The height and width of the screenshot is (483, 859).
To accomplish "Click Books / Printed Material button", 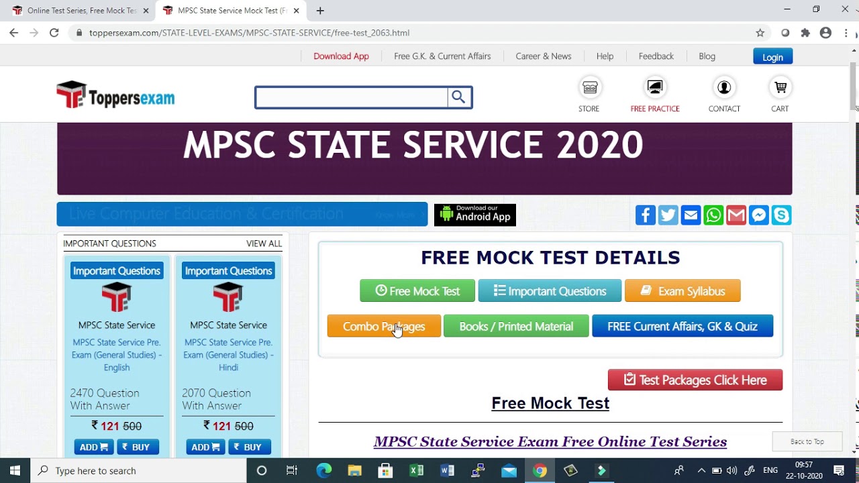I will tap(516, 327).
